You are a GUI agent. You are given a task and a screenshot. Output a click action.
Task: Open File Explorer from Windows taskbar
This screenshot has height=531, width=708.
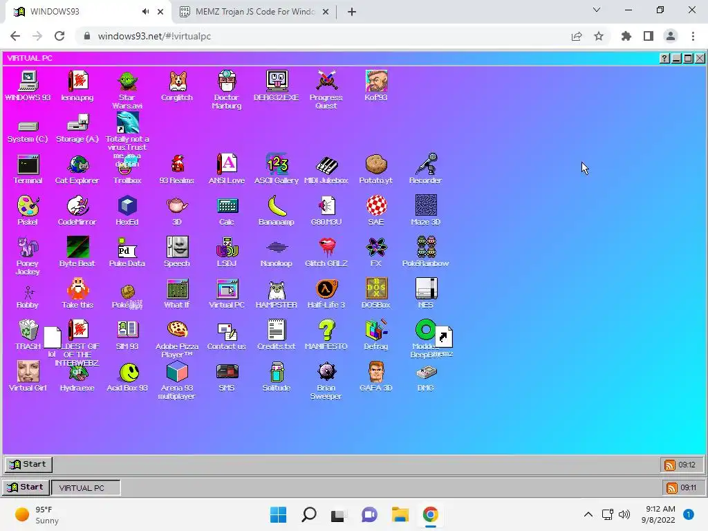click(400, 514)
